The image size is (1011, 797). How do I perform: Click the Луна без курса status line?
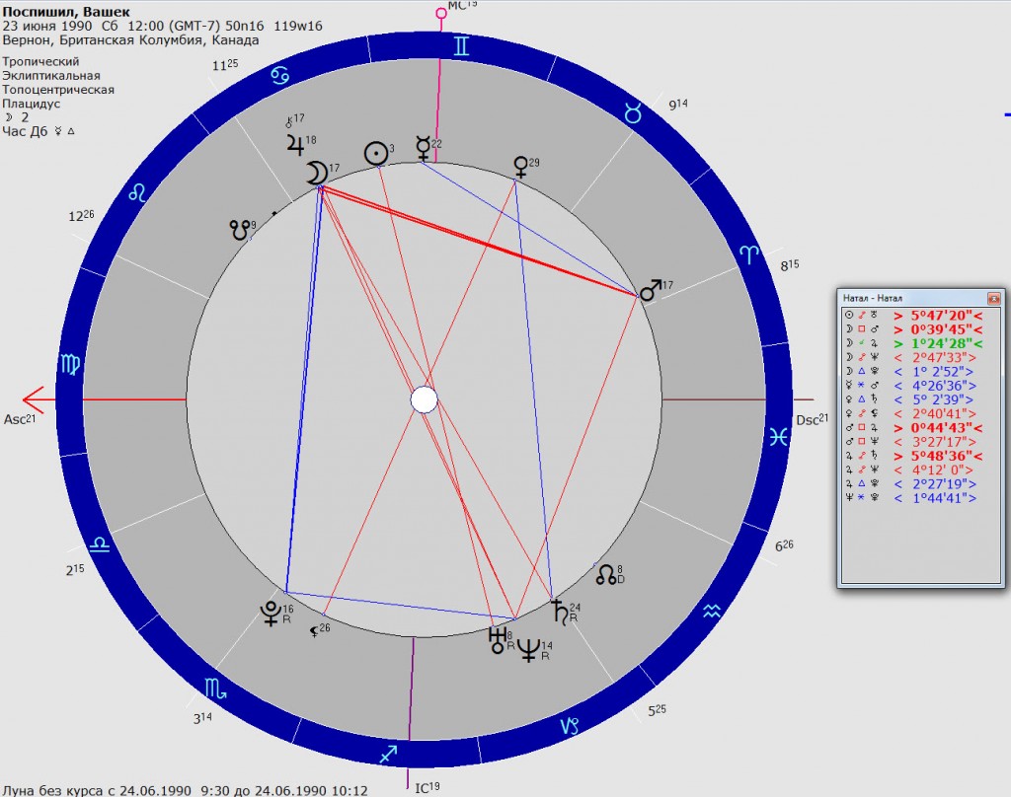pos(185,790)
